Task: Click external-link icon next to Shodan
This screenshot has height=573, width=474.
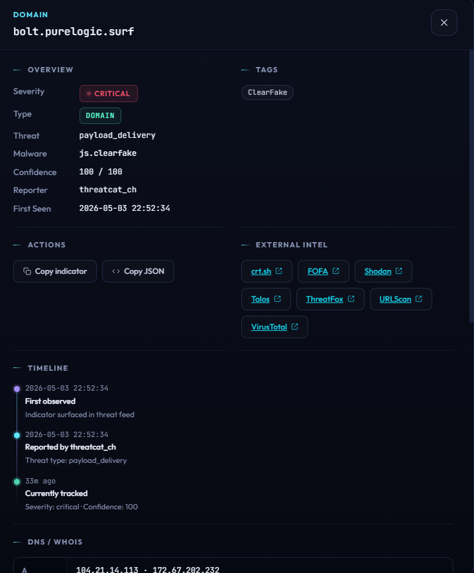Action: point(399,271)
